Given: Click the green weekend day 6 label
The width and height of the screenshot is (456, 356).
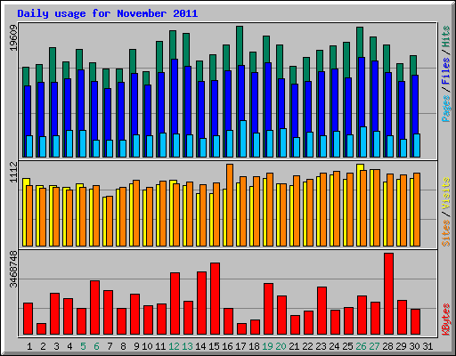Looking at the screenshot, I should (96, 346).
